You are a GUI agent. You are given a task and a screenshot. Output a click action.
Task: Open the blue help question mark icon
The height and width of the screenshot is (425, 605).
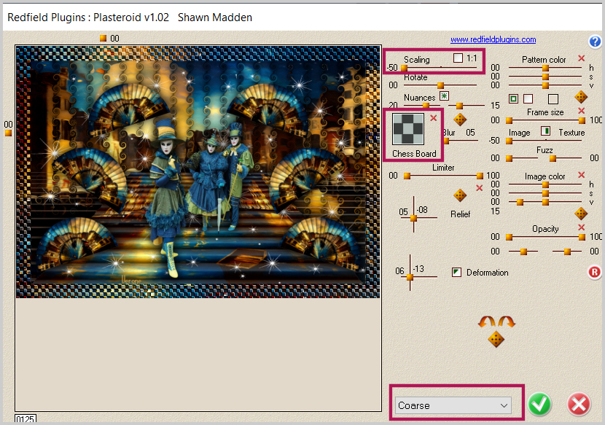[595, 42]
